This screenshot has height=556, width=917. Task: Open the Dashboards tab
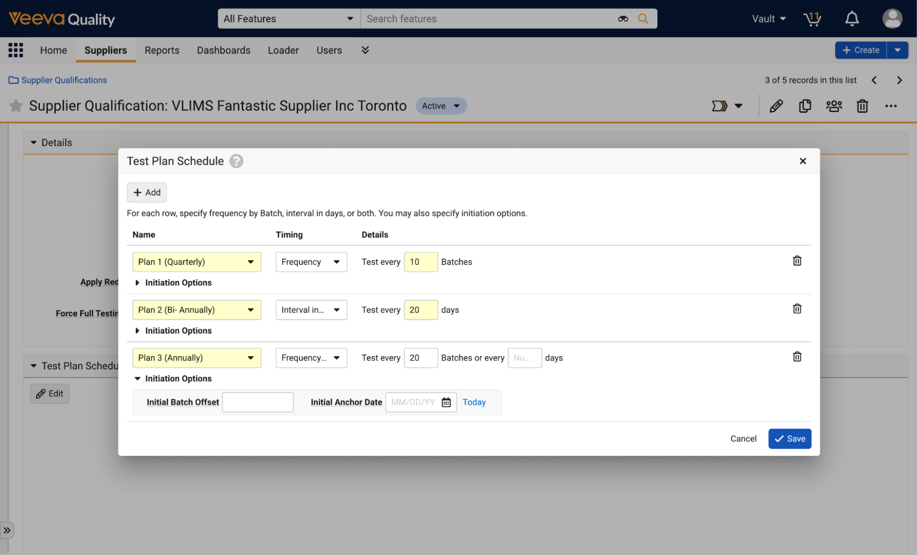click(223, 50)
